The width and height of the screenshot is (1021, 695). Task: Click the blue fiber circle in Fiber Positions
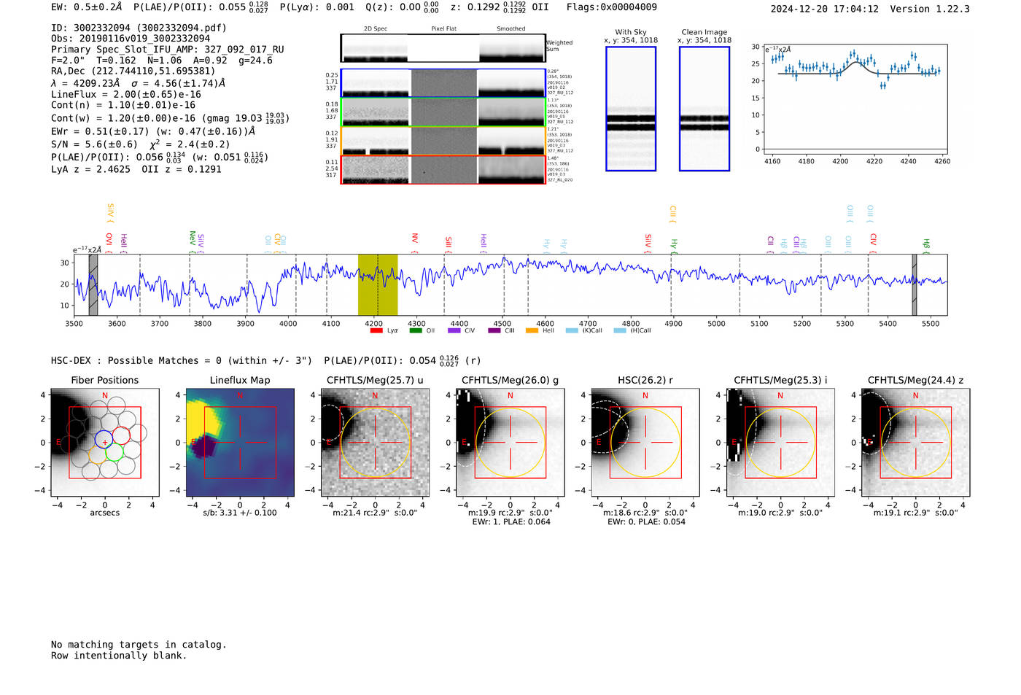point(104,439)
